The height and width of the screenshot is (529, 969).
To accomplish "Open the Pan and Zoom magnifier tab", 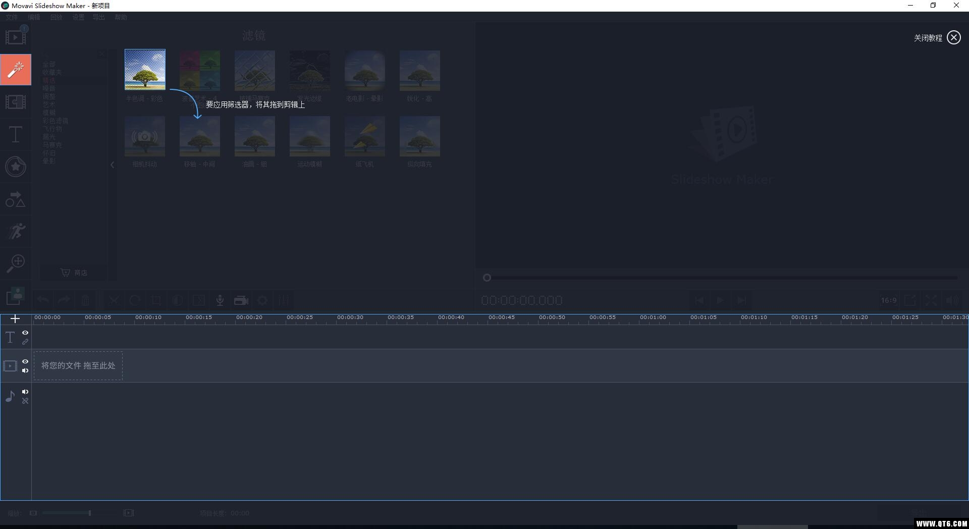I will [x=16, y=263].
